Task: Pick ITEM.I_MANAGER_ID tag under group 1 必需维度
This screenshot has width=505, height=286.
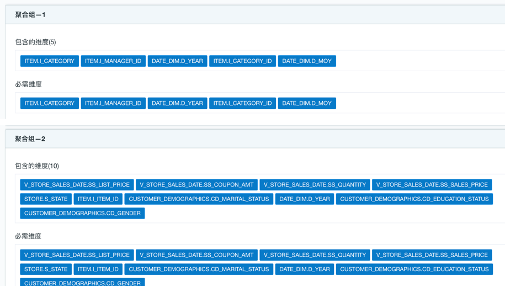Action: [113, 103]
